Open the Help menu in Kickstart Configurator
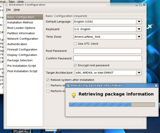 (17, 10)
